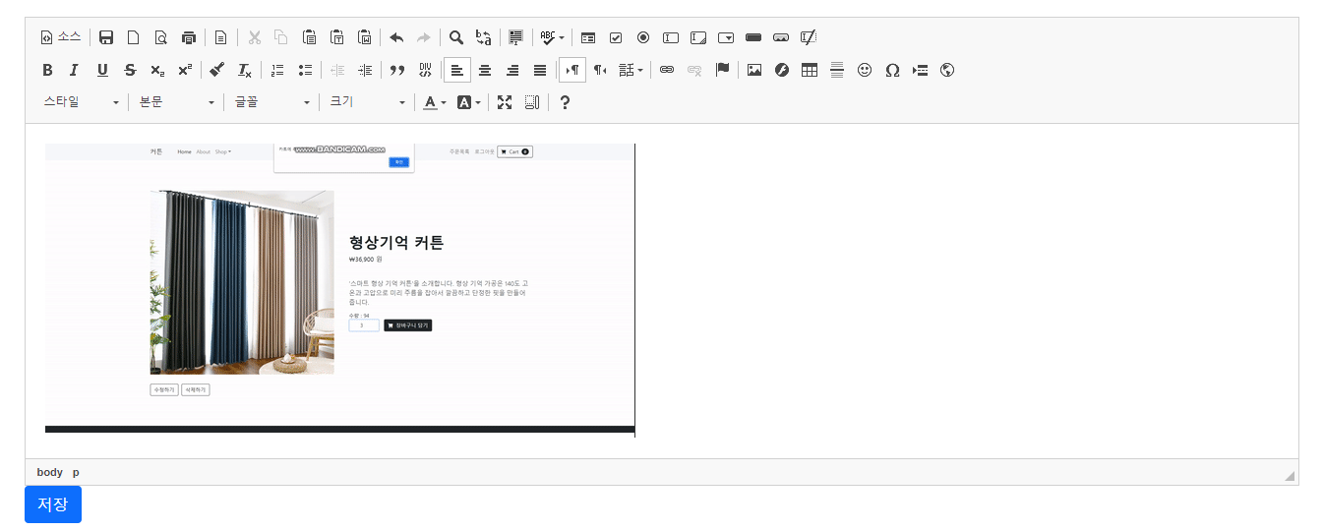Click the Paste clipboard icon
This screenshot has width=1323, height=531.
(310, 37)
